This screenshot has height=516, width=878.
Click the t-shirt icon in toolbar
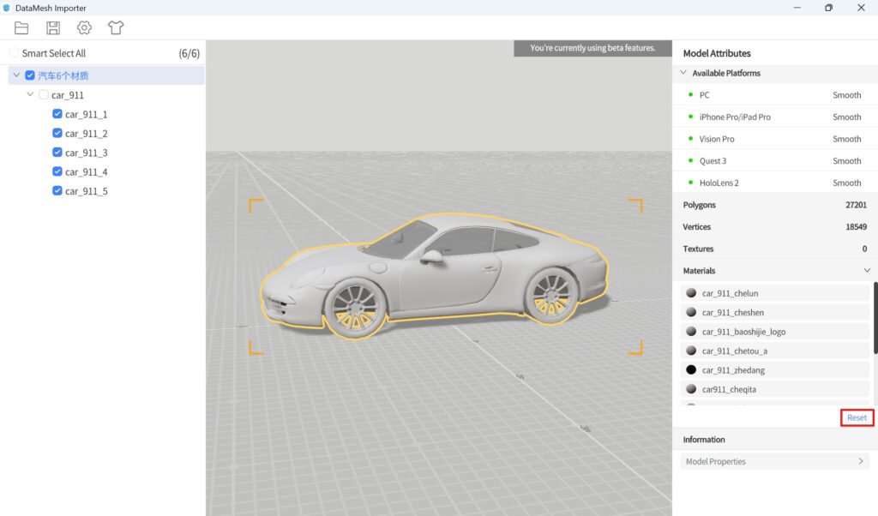116,27
